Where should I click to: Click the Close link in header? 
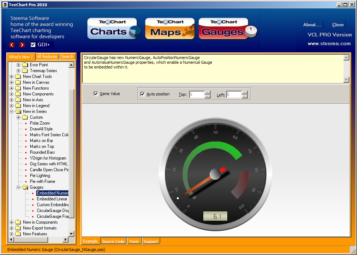click(x=338, y=25)
